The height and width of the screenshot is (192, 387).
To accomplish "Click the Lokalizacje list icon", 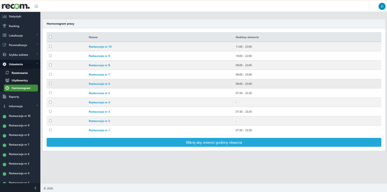I will (x=5, y=36).
